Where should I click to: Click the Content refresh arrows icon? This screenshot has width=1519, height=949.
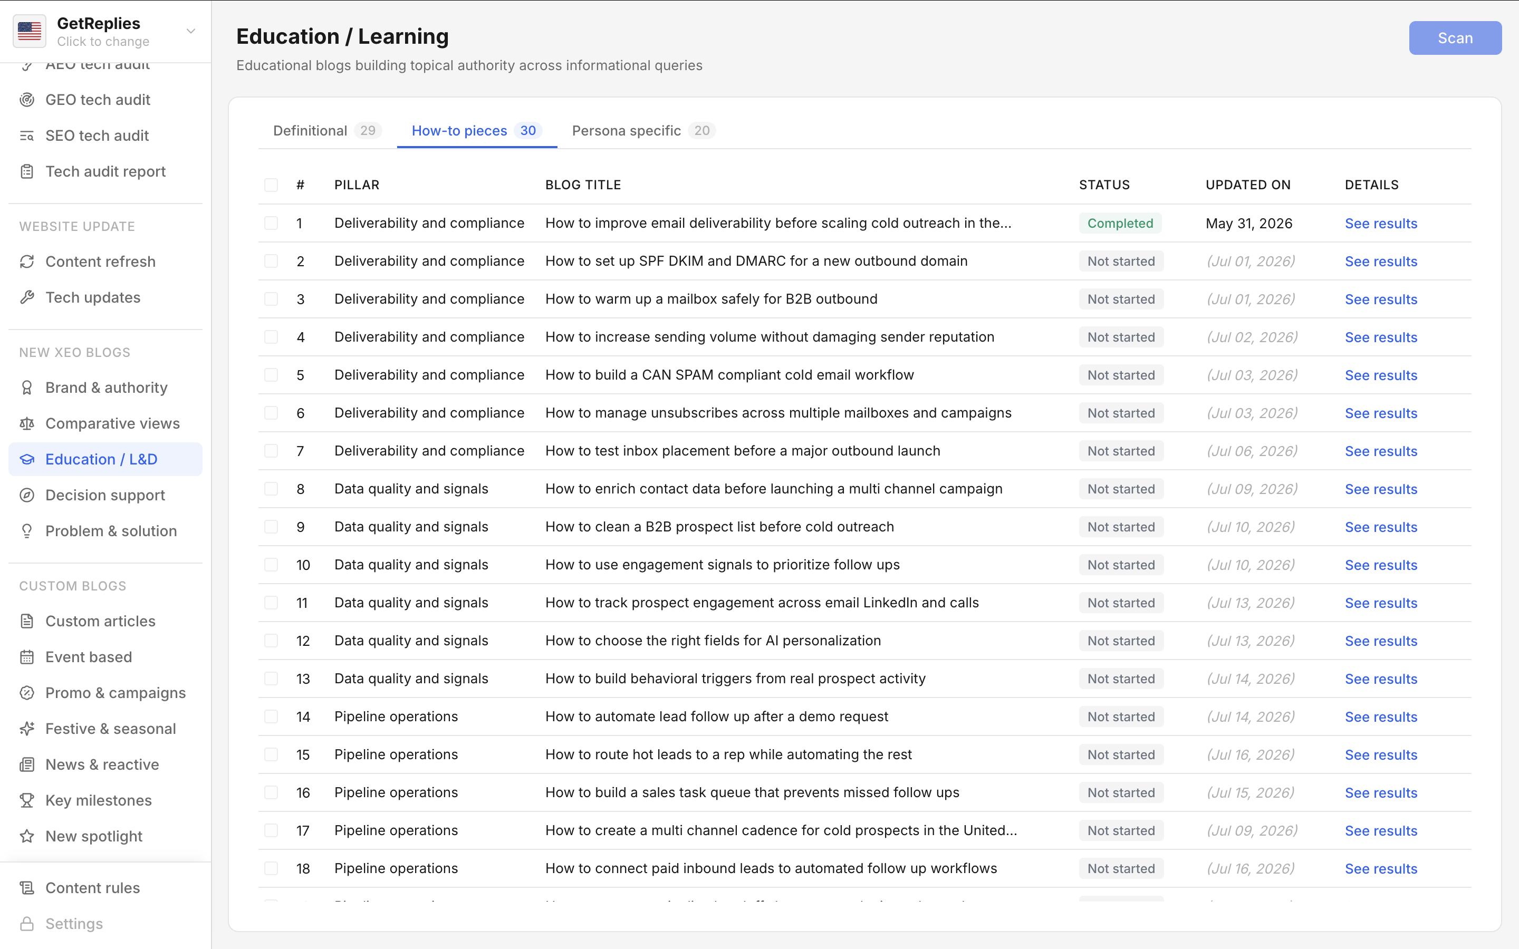tap(27, 262)
